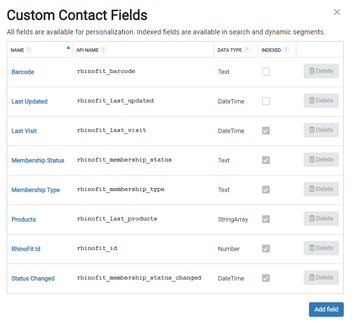Screen dimensions: 352x325
Task: Click the help icon beside Indexed header
Action: pyautogui.click(x=286, y=50)
